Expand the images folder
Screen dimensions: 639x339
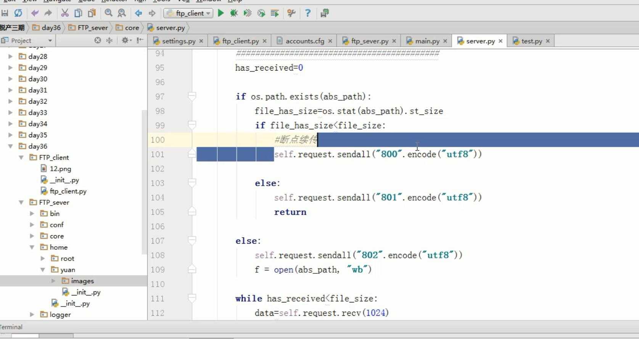[53, 281]
